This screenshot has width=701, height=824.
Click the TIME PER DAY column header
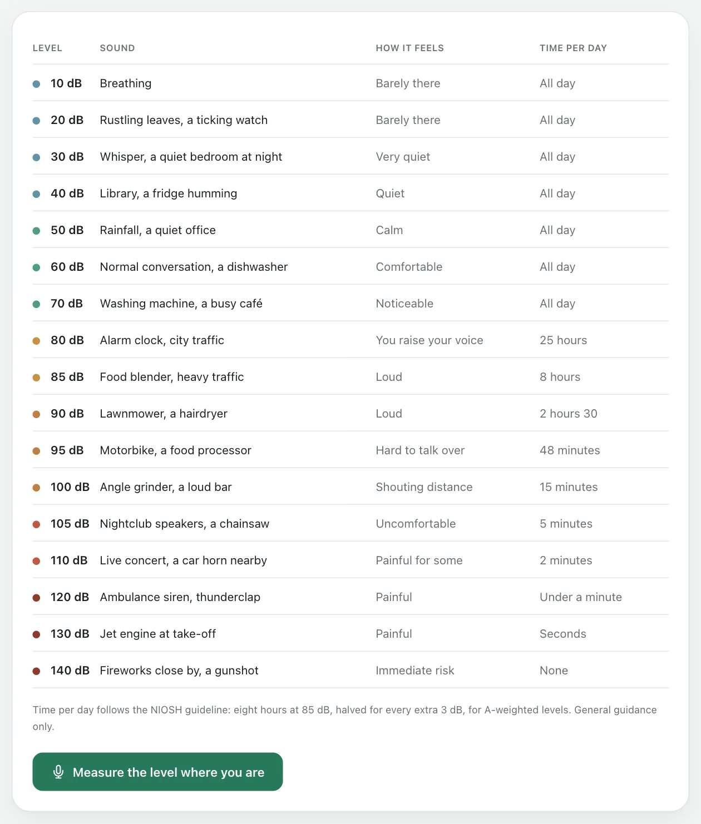(x=573, y=48)
